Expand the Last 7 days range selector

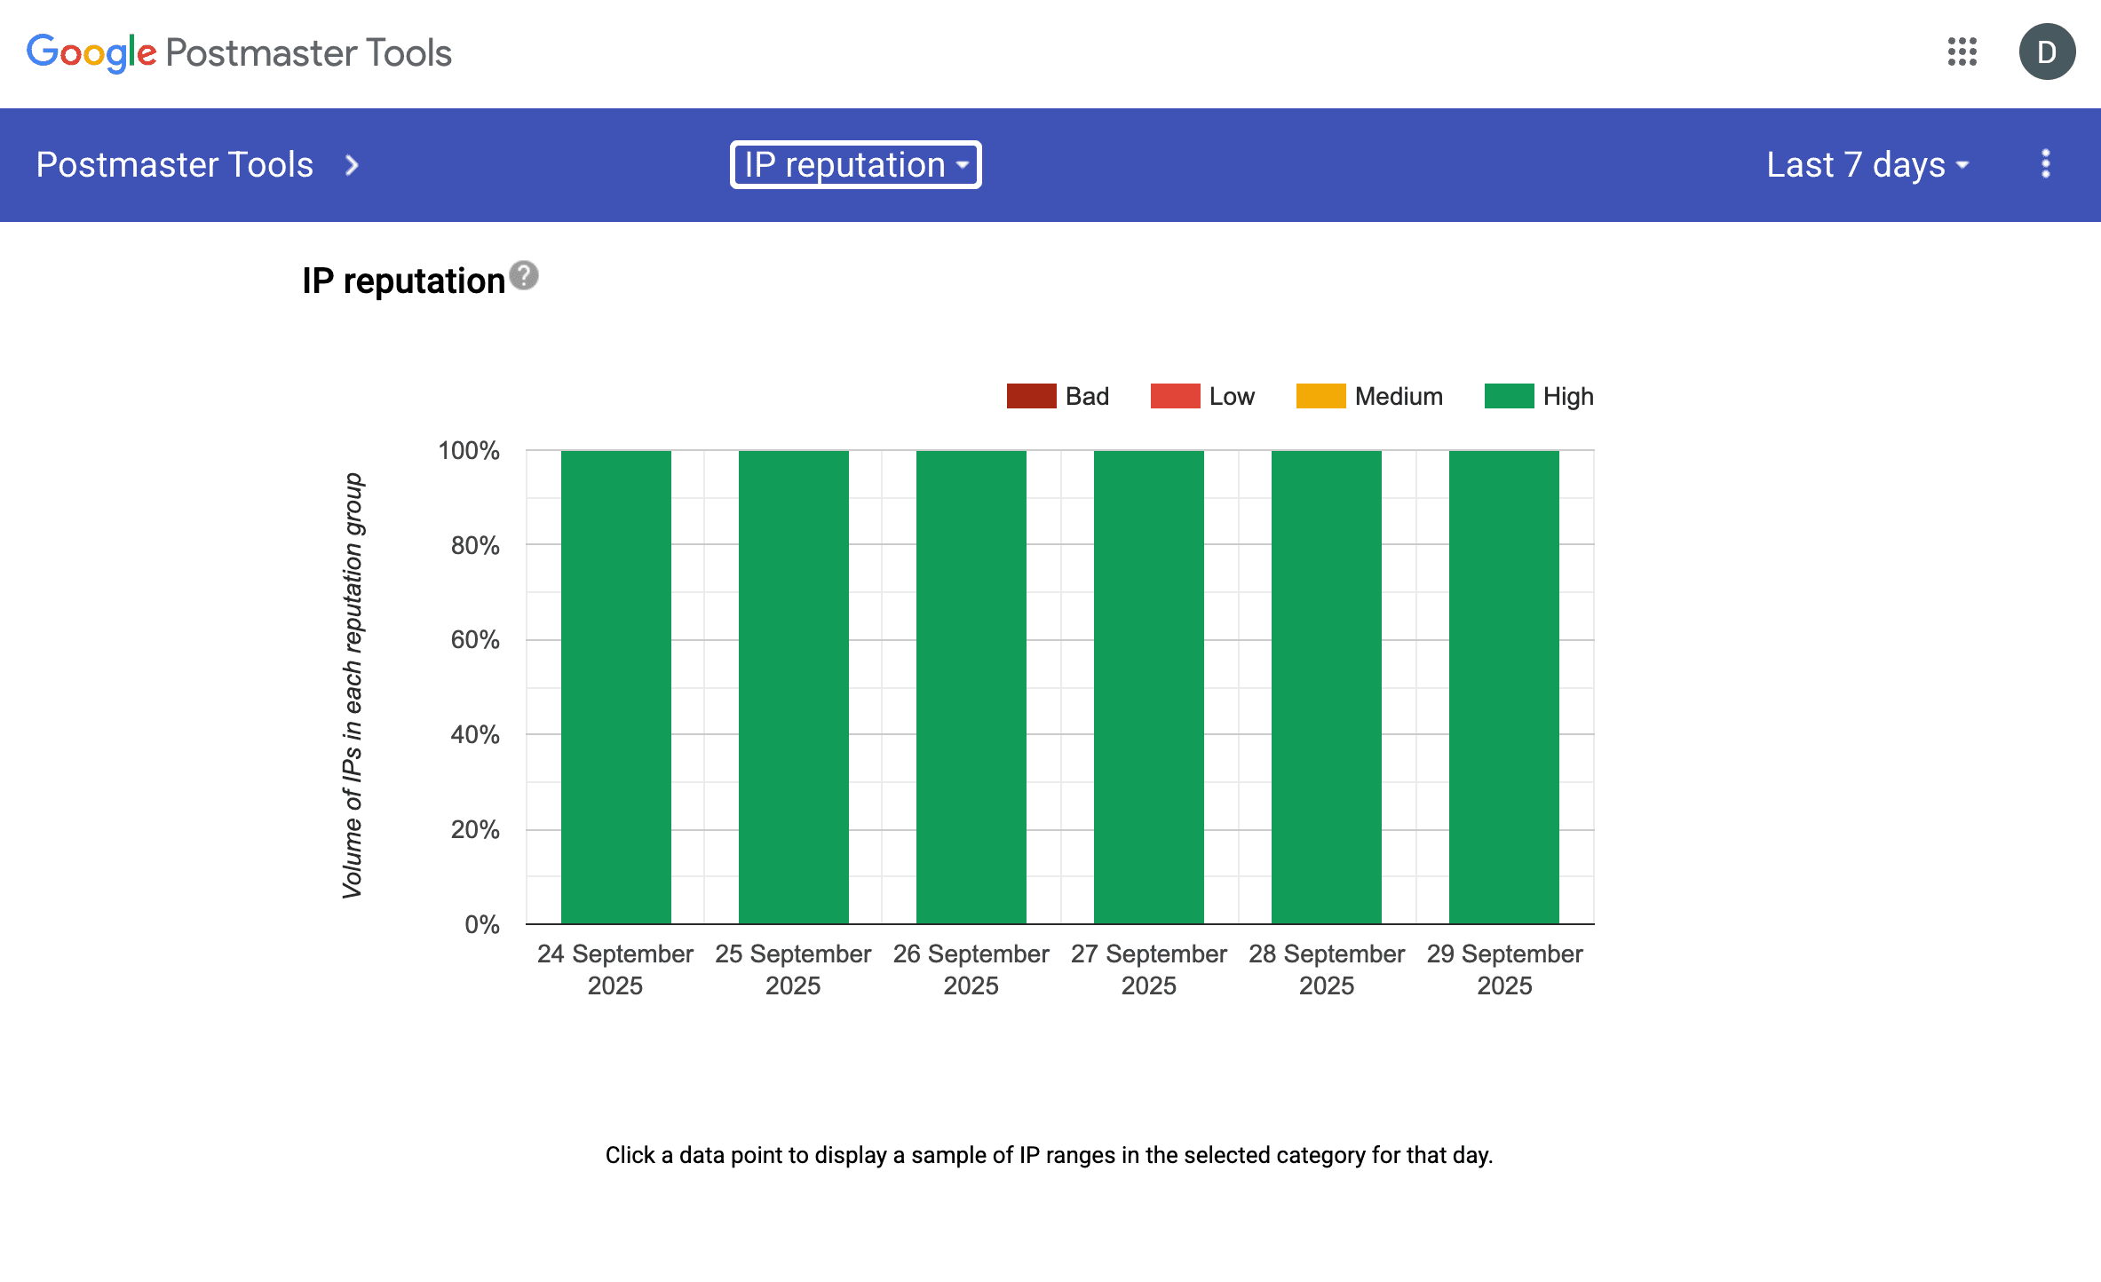click(x=1867, y=165)
